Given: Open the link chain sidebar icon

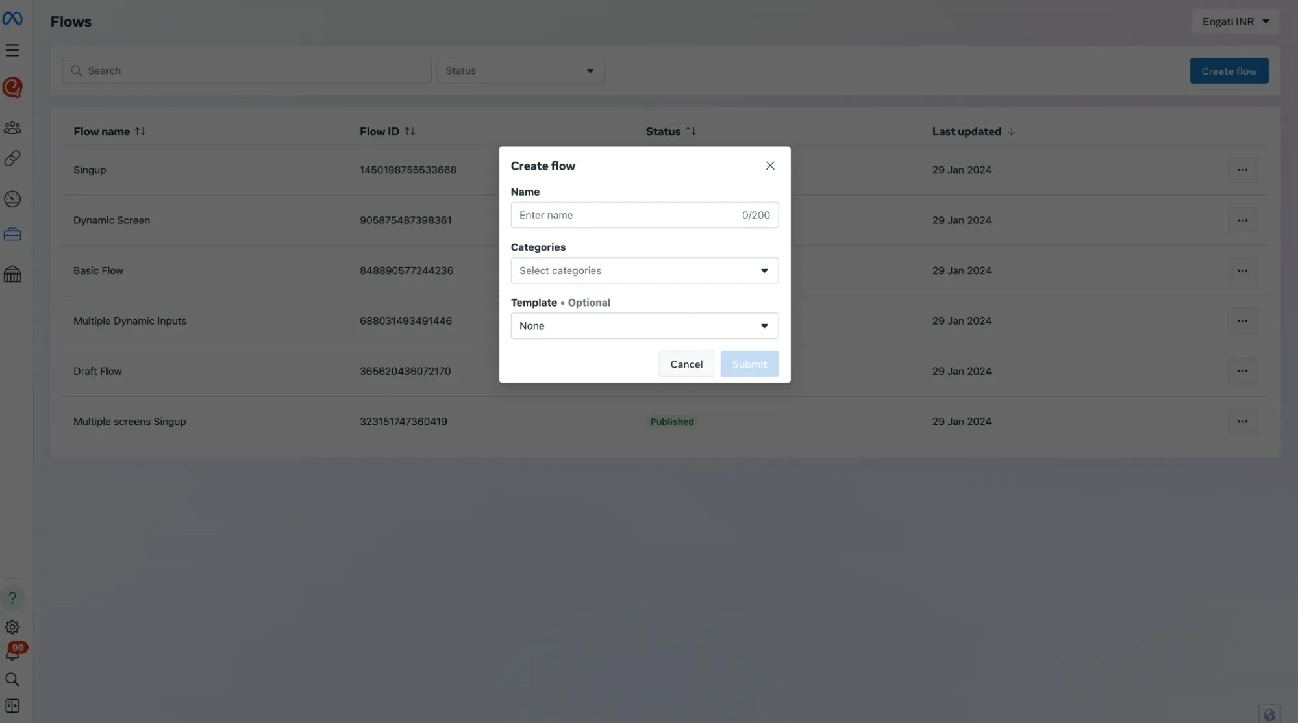Looking at the screenshot, I should point(12,158).
